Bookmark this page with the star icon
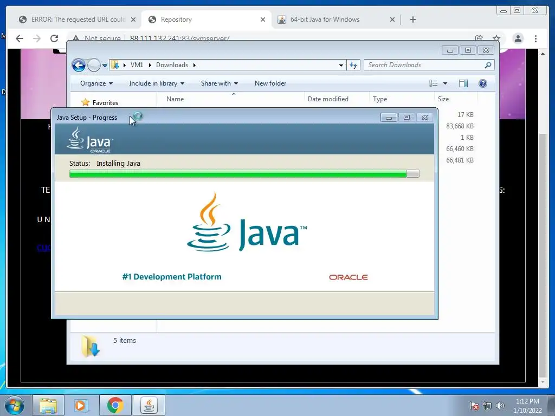The width and height of the screenshot is (555, 416). coord(496,38)
